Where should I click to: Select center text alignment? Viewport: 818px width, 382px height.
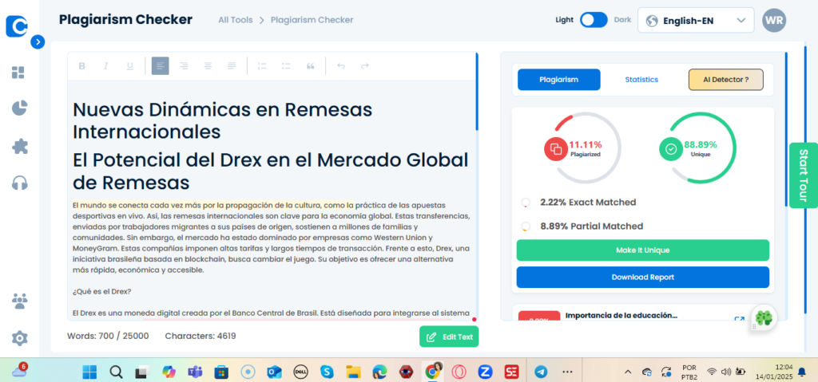pos(208,65)
